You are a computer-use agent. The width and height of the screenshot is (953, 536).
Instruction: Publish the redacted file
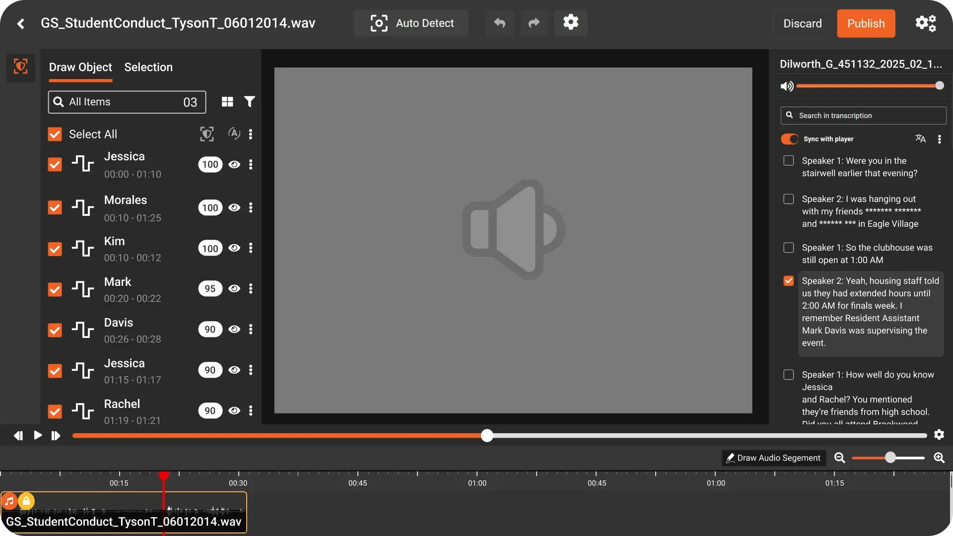pyautogui.click(x=866, y=23)
